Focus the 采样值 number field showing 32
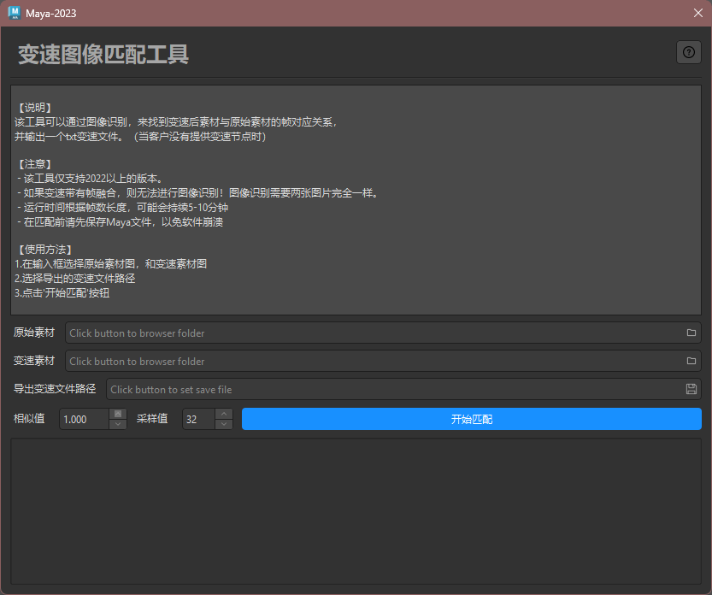This screenshot has width=712, height=595. (198, 420)
